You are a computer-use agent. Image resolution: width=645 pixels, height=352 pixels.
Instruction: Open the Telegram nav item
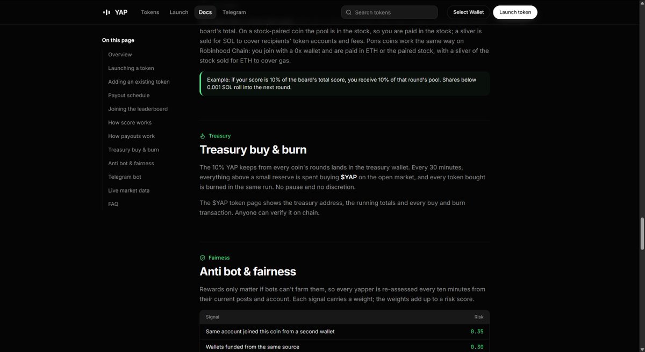234,12
